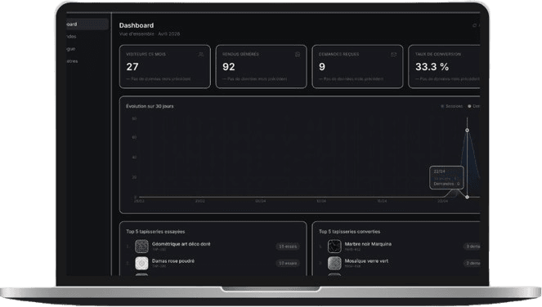The height and width of the screenshot is (307, 542).
Task: Click the 'Évolution sur 30 jours' chart title
Action: coord(150,106)
